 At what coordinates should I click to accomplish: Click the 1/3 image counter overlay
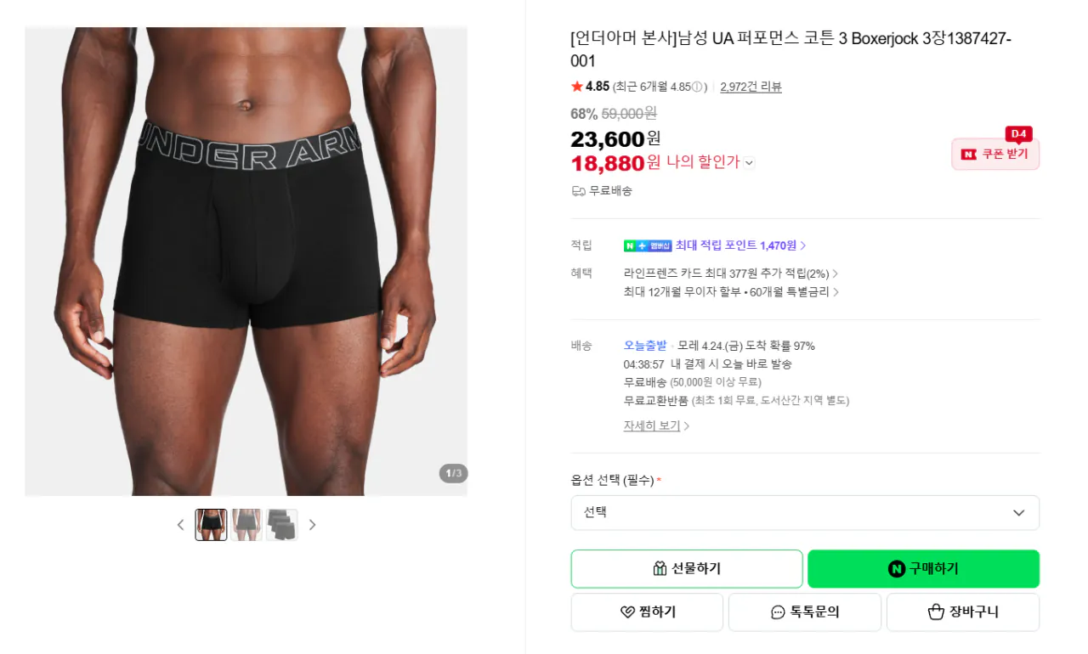453,473
